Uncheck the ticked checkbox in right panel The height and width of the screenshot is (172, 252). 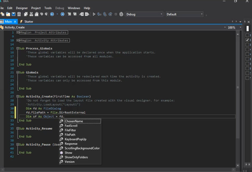point(247,40)
